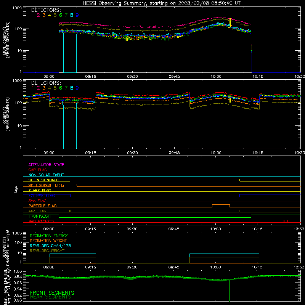305x305 pixels.
Task: Click the REAR_DEC_CHAN/128 legend entry
Action: pyautogui.click(x=50, y=246)
